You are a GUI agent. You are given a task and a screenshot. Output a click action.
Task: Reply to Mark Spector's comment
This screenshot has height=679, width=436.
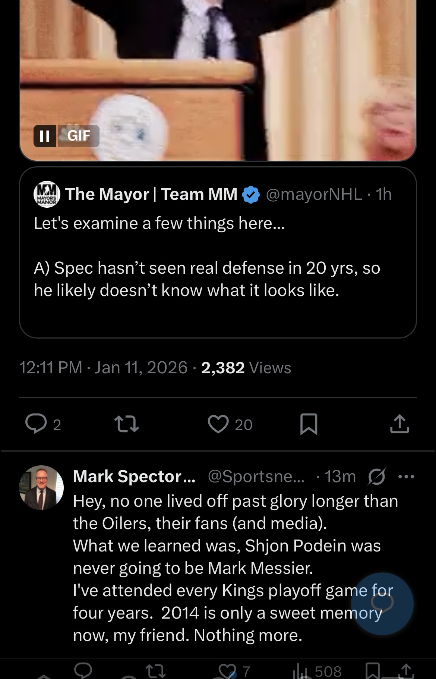tap(83, 671)
